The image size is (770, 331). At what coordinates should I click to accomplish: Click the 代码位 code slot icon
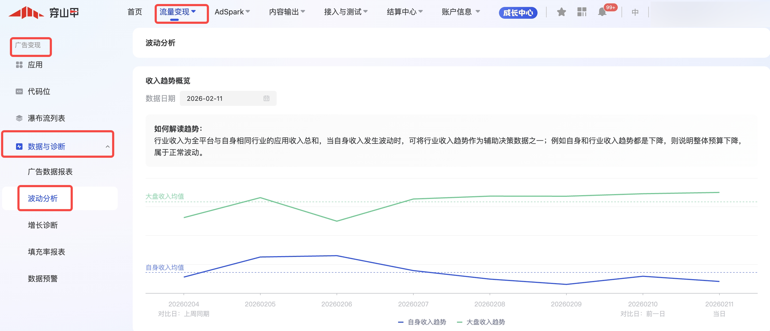19,91
